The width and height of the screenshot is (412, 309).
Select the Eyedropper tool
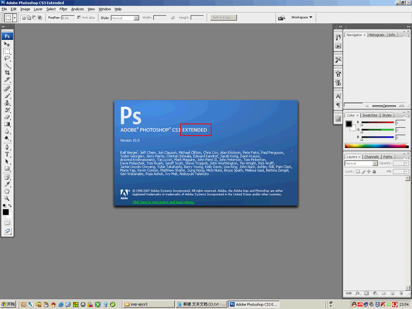point(7,184)
